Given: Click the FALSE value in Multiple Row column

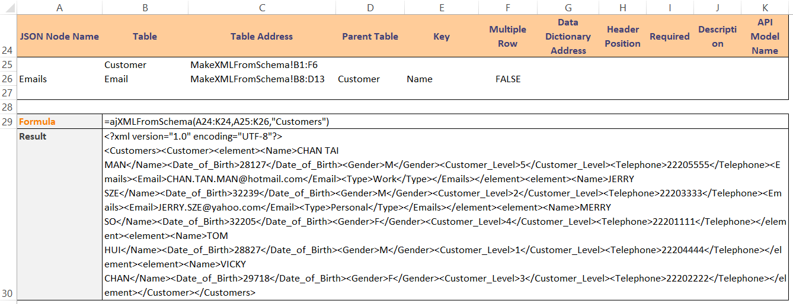Looking at the screenshot, I should 507,79.
